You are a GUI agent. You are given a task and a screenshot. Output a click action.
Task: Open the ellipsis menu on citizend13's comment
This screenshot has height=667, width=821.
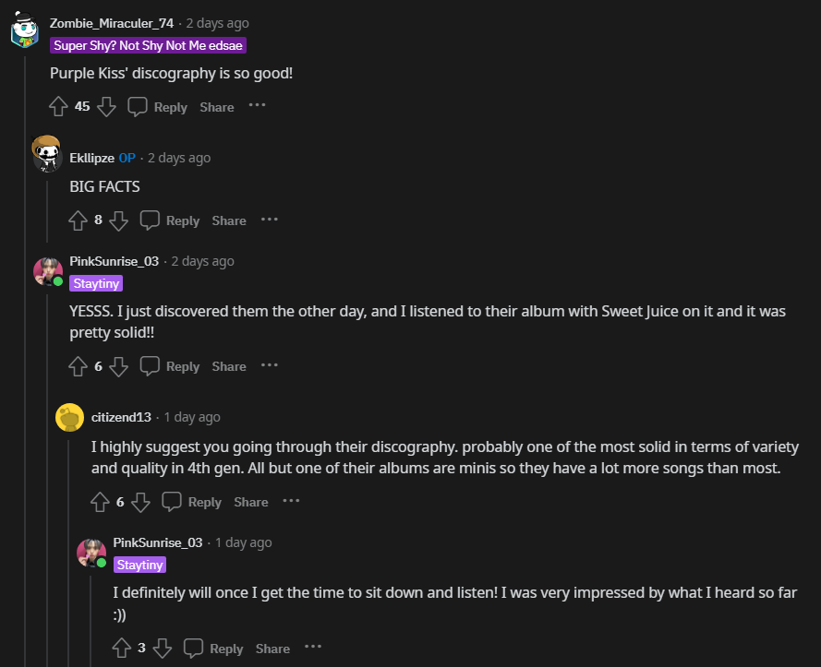[x=291, y=501]
